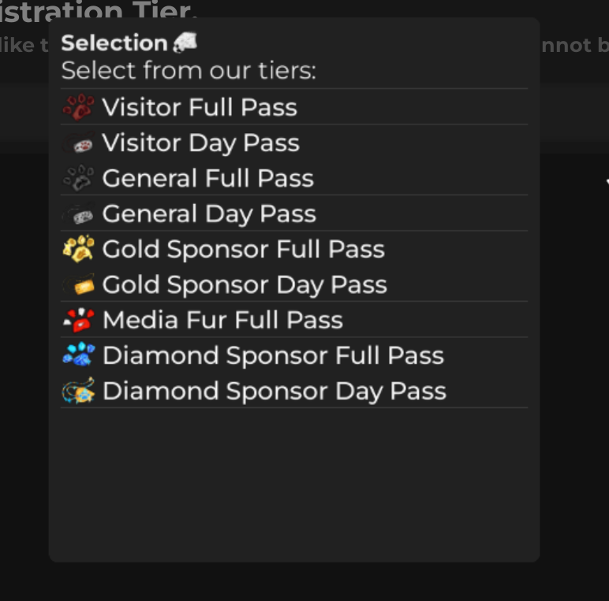Click the red Media Fur paw icon
The width and height of the screenshot is (609, 601).
pyautogui.click(x=78, y=320)
